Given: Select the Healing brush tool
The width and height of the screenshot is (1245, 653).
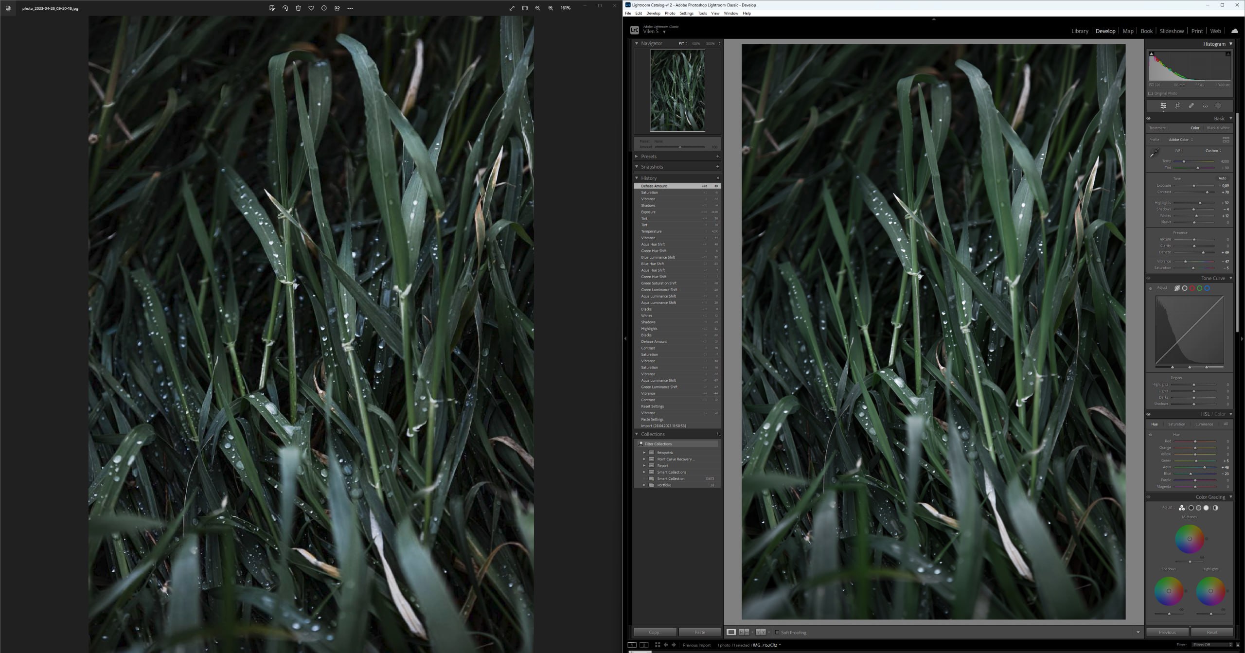Looking at the screenshot, I should (x=1191, y=106).
